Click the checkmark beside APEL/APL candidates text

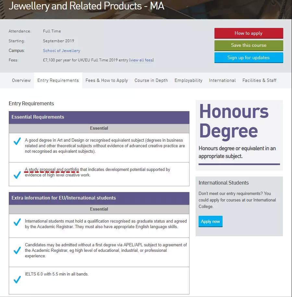(x=17, y=250)
